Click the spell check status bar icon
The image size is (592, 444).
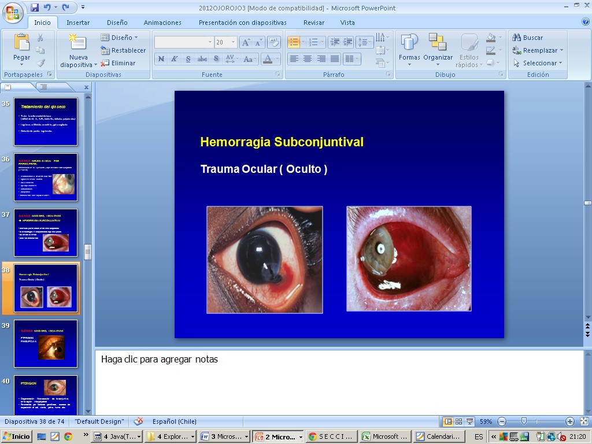coord(138,421)
